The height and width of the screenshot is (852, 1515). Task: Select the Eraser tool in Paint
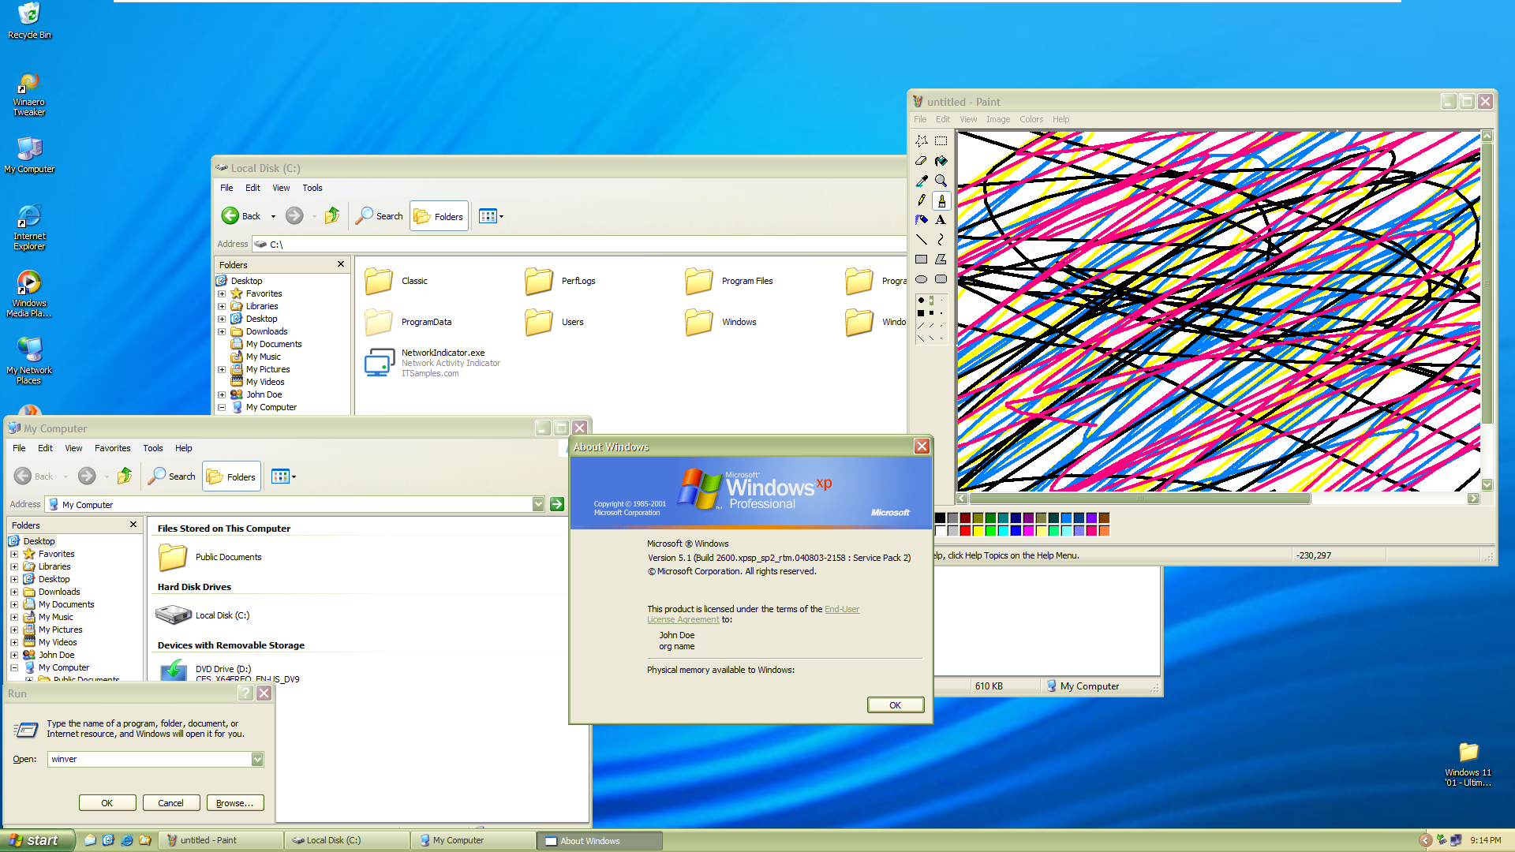921,161
